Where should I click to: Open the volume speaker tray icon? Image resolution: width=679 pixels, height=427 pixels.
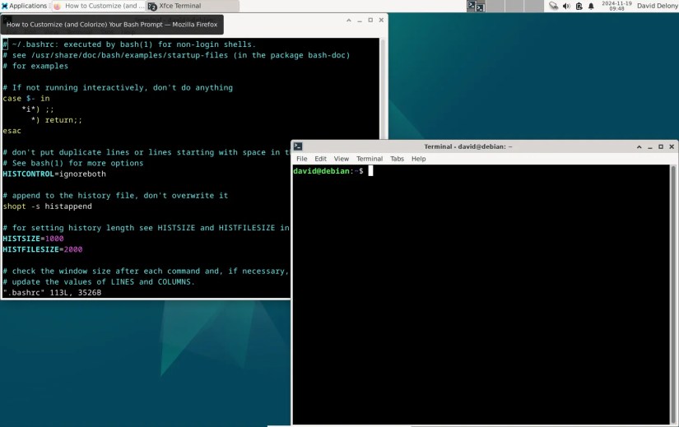point(566,6)
